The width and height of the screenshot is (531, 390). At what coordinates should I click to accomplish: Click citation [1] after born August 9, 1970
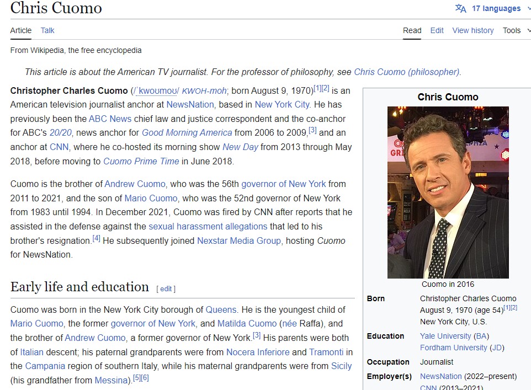click(x=317, y=88)
